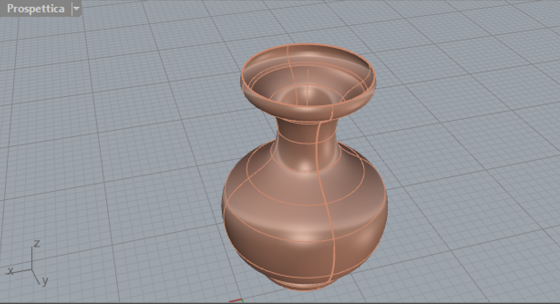Click the Z axis label of the world axes icon
The height and width of the screenshot is (304, 560).
coord(37,243)
